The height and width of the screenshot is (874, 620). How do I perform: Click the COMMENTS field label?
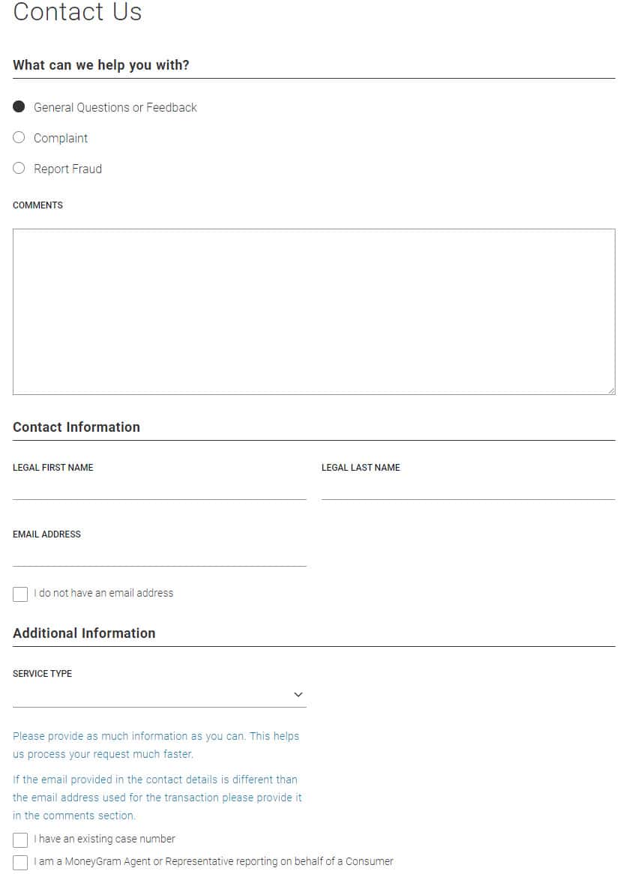click(38, 205)
